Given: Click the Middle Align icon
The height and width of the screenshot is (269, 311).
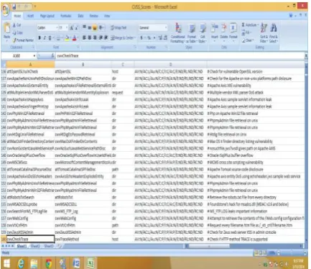Looking at the screenshot, I should pyautogui.click(x=89, y=27).
